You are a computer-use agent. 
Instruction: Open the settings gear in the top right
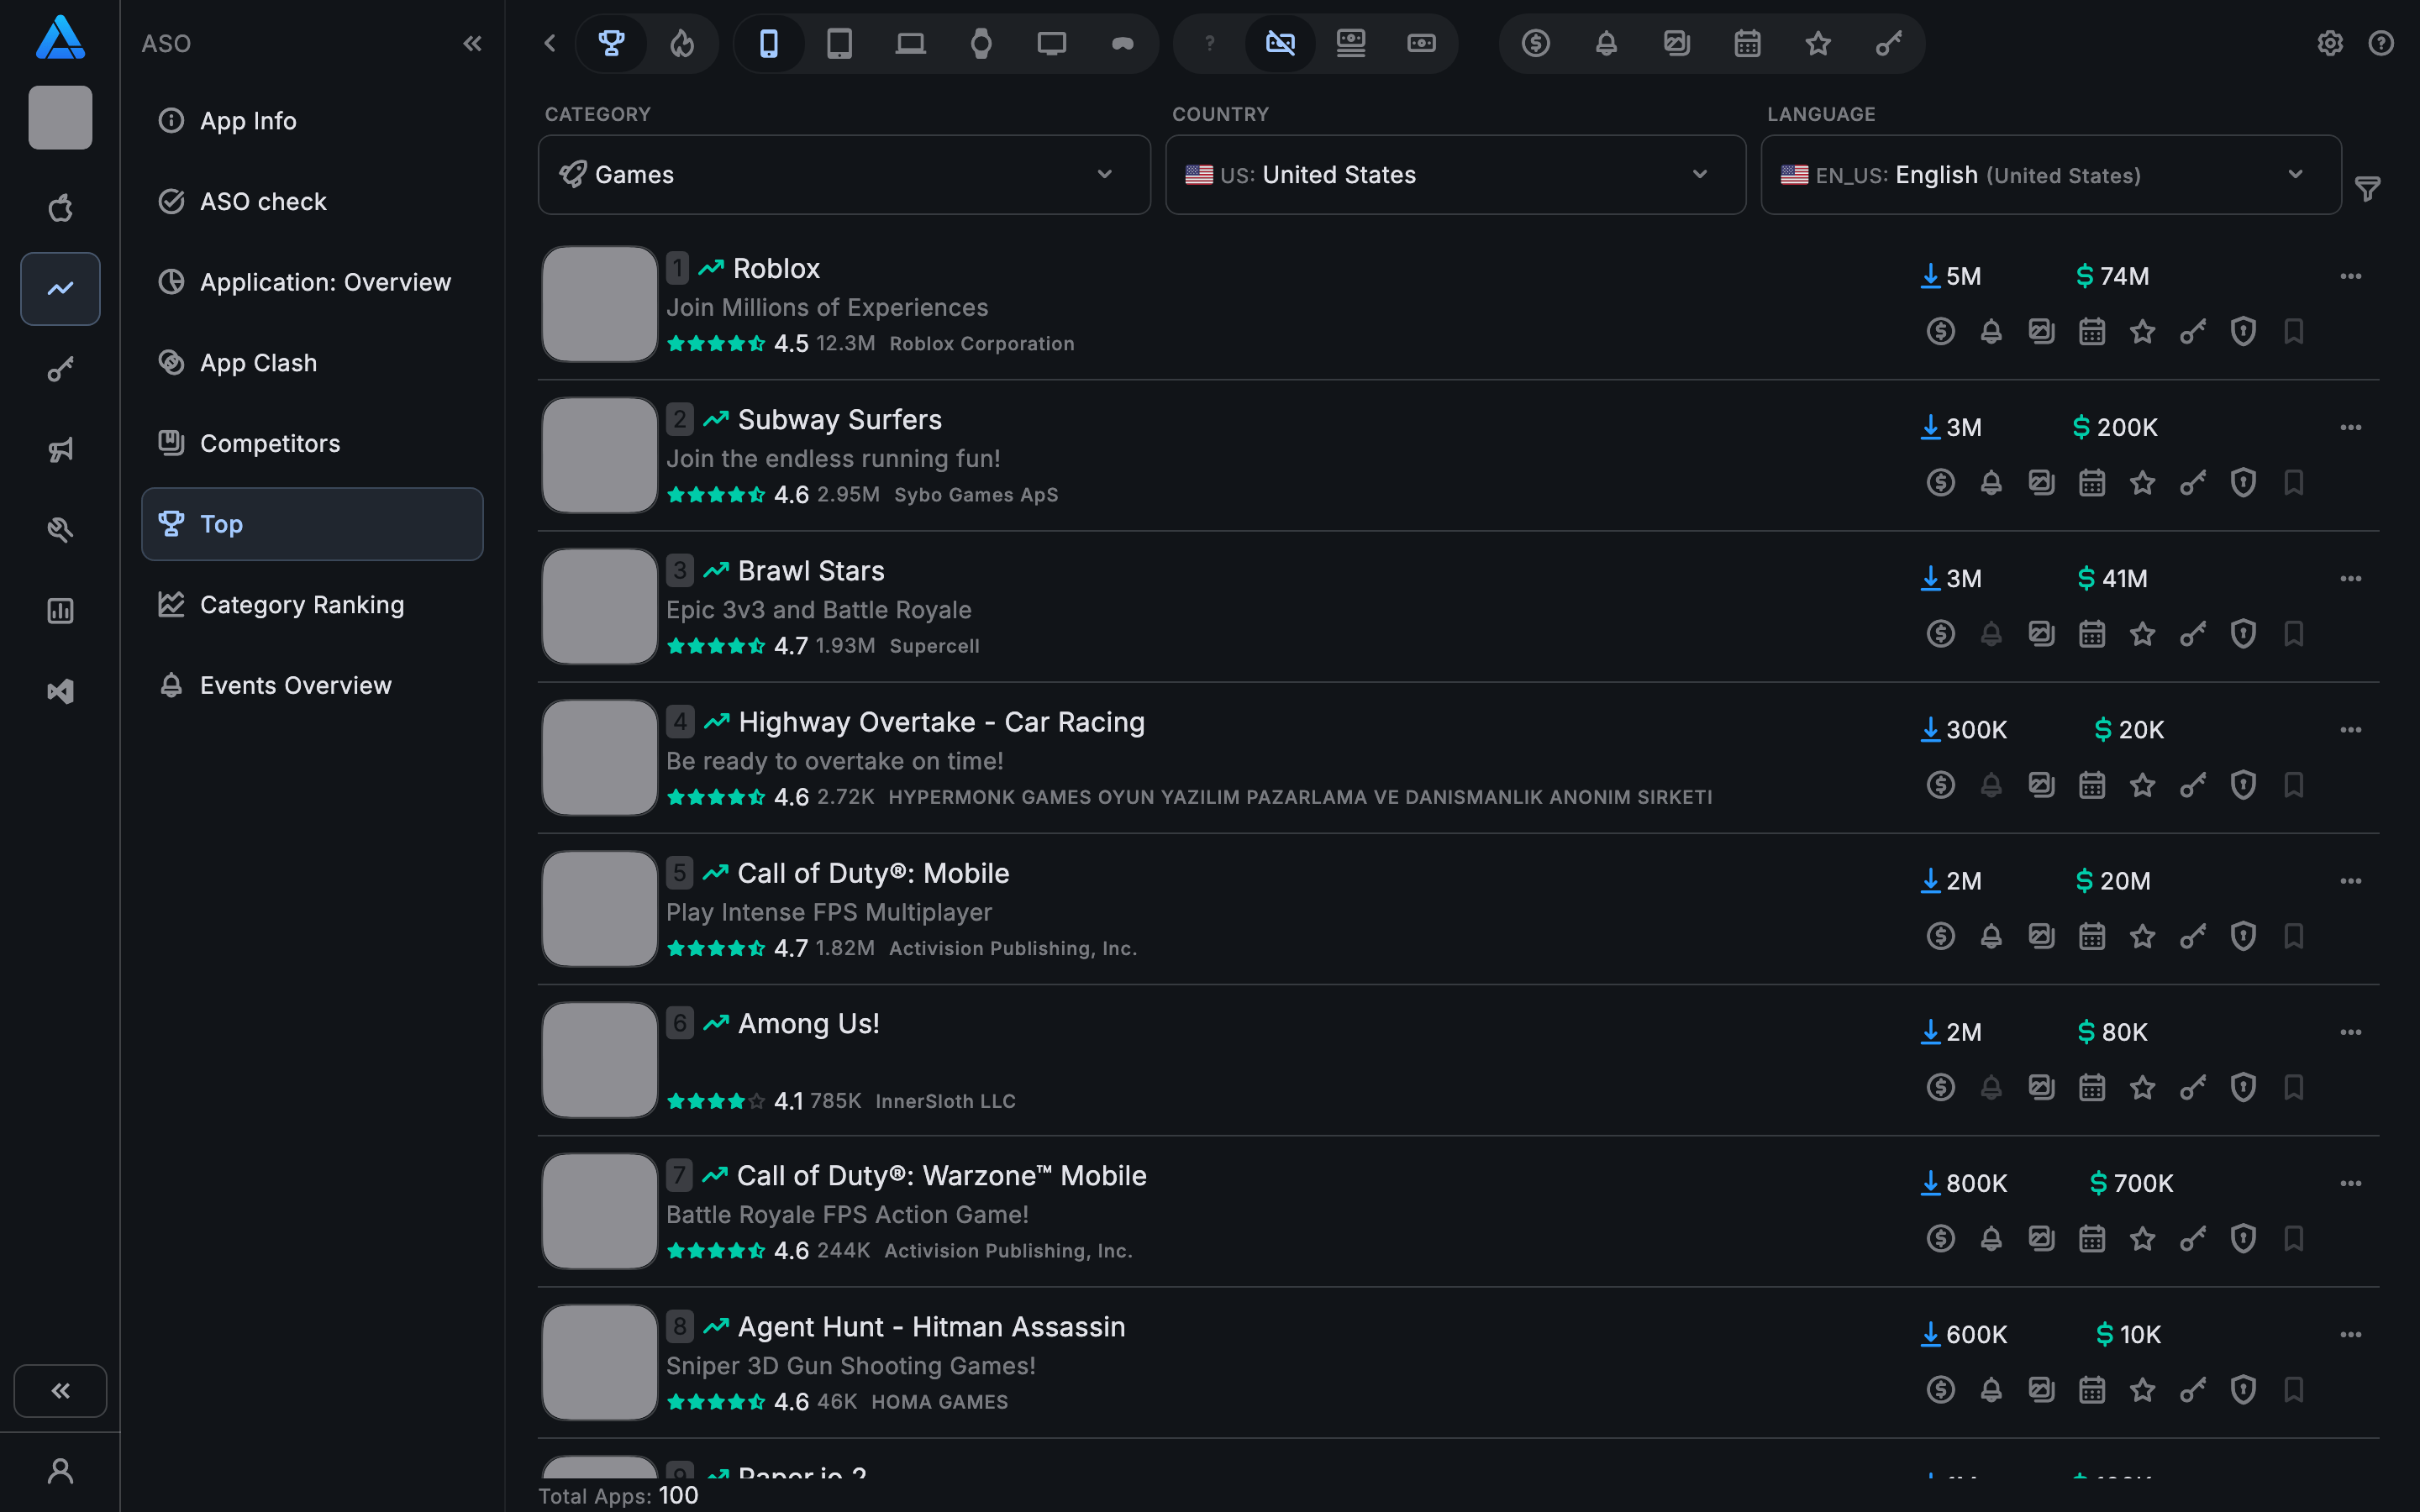[x=2330, y=43]
